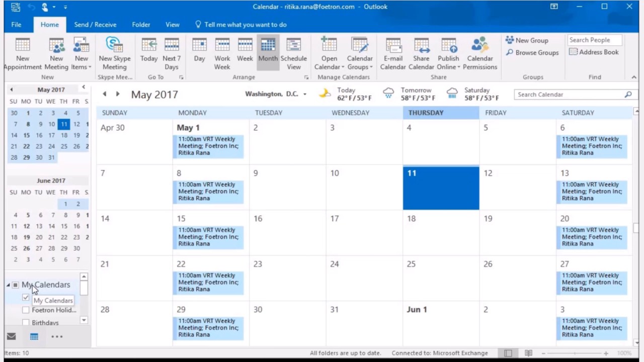Toggle the My Calendars group checkbox
This screenshot has width=644, height=362.
(15, 285)
